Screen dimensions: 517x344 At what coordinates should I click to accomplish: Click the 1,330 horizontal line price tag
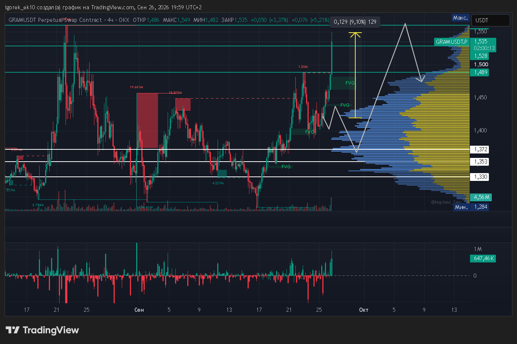[479, 177]
